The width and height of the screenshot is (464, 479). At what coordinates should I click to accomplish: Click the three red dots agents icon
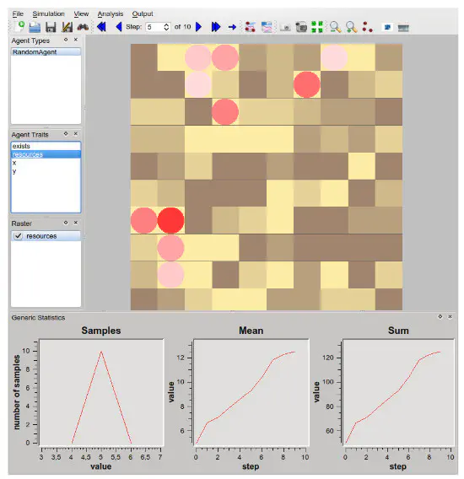coord(367,27)
